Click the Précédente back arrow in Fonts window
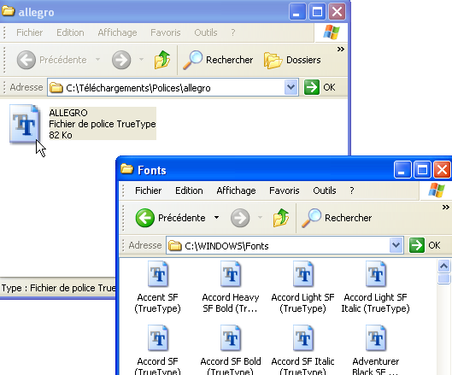Image resolution: width=452 pixels, height=375 pixels. point(144,218)
